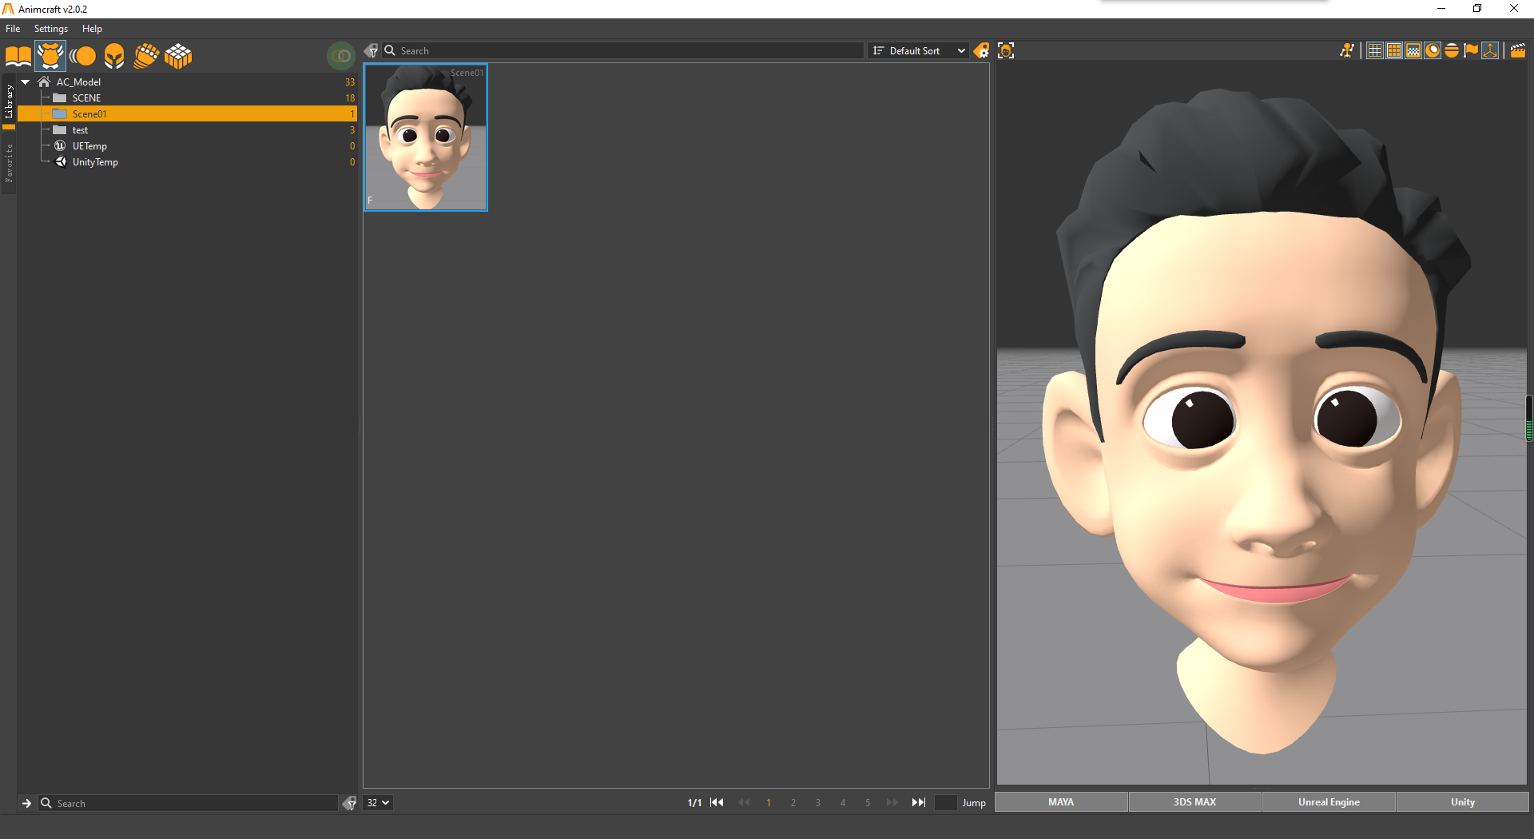Click the home icon of AC_Model
This screenshot has height=839, width=1534.
pos(44,82)
